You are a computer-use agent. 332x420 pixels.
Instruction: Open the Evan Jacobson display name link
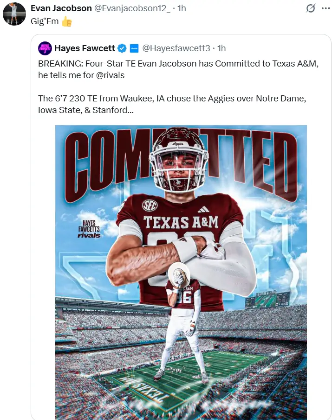point(61,8)
